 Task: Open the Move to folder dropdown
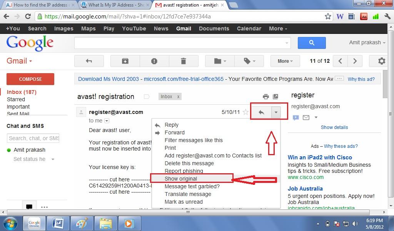pyautogui.click(x=220, y=61)
